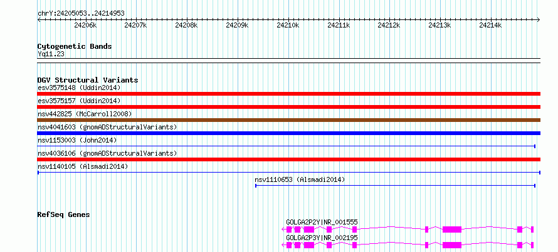Click the 24211k ruler label
Image resolution: width=558 pixels, height=252 pixels.
[x=339, y=25]
